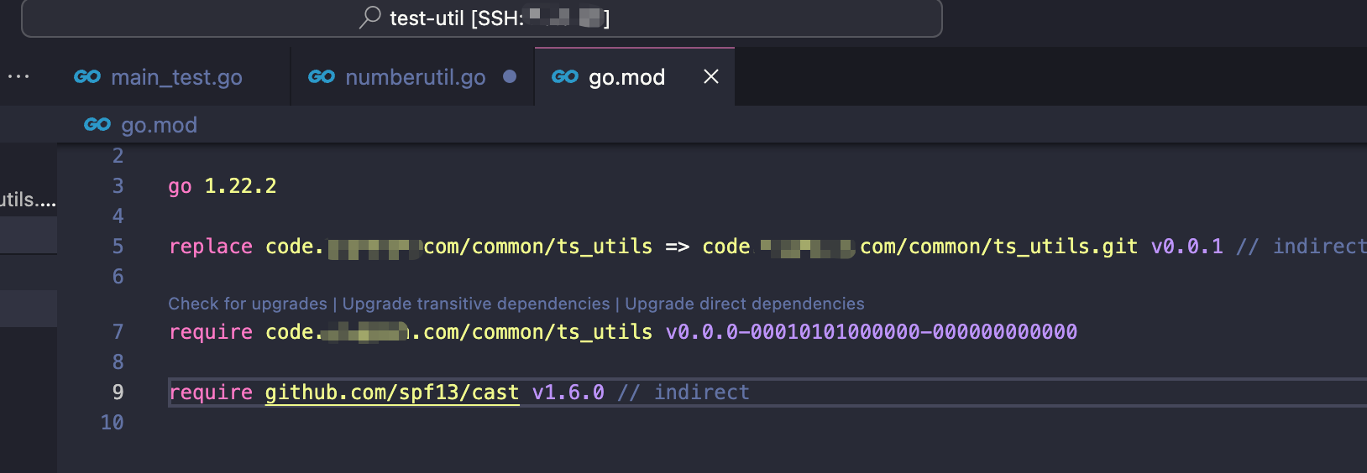
Task: Click 'Check for upgrades' code lens
Action: (248, 304)
